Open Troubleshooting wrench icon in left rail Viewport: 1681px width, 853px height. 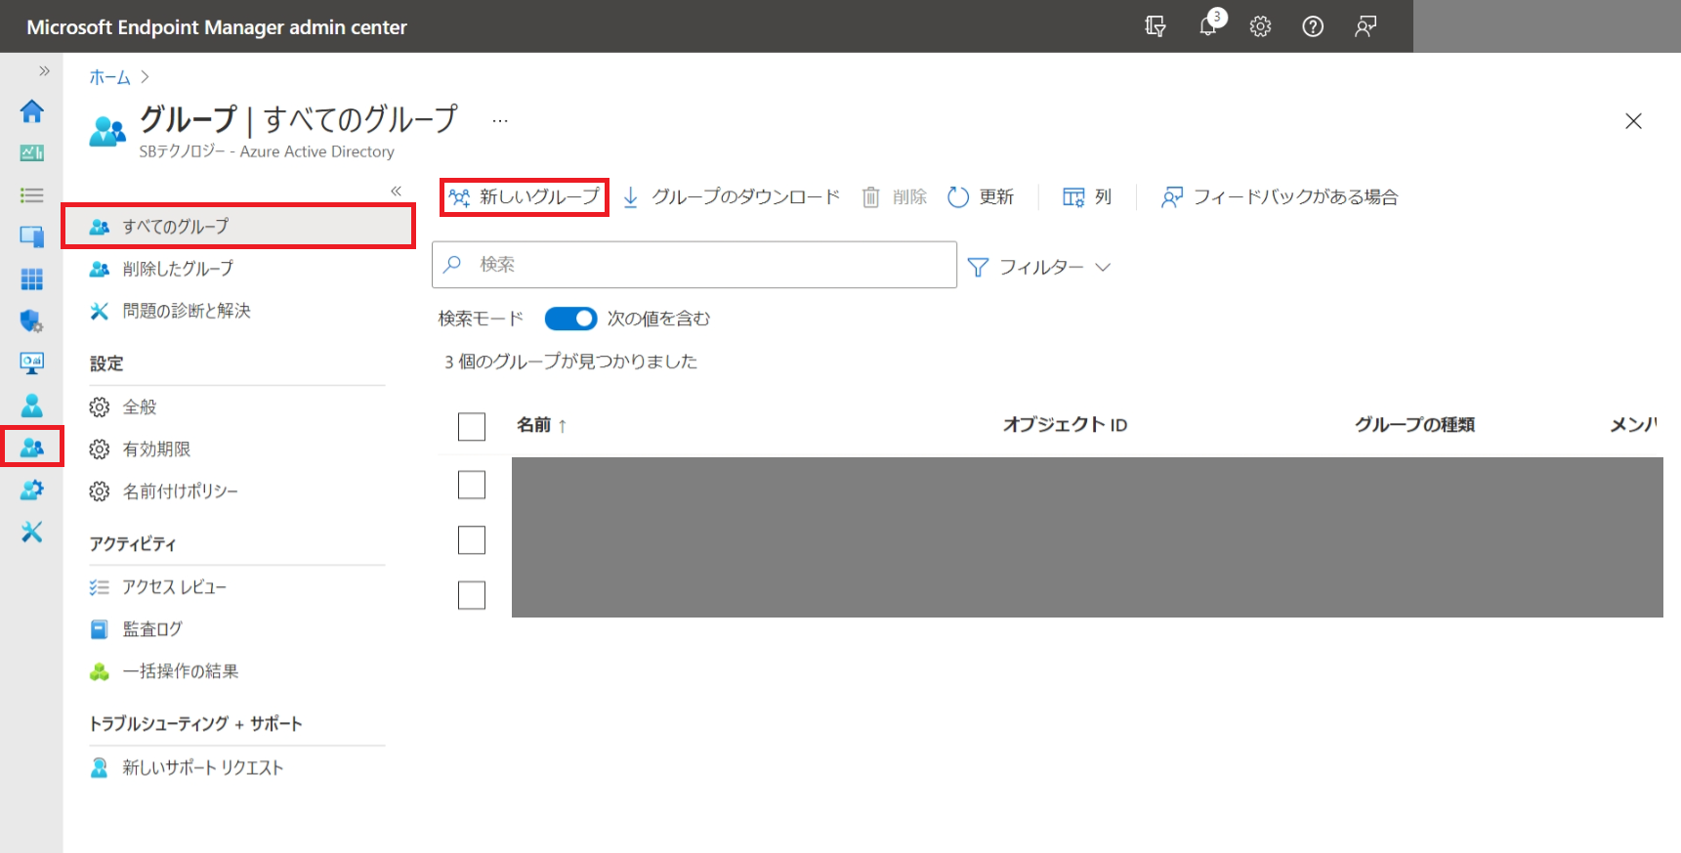pos(31,532)
